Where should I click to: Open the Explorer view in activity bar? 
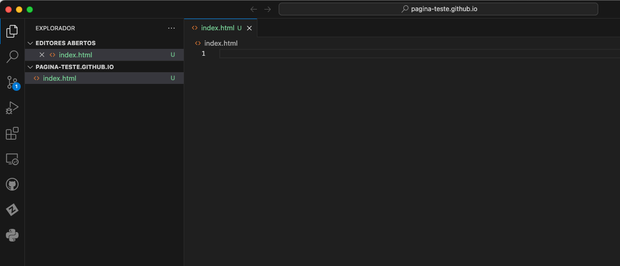12,31
